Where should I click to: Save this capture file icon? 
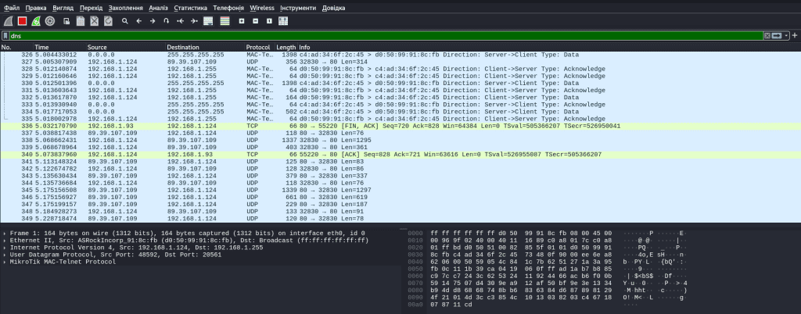pyautogui.click(x=81, y=21)
